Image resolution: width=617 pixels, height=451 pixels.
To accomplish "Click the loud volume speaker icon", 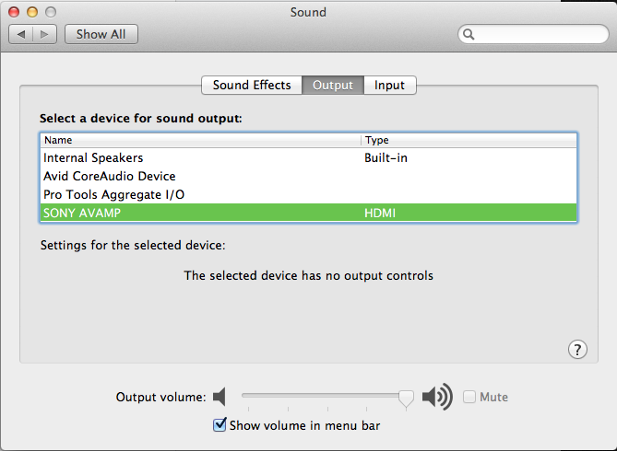I will (437, 397).
